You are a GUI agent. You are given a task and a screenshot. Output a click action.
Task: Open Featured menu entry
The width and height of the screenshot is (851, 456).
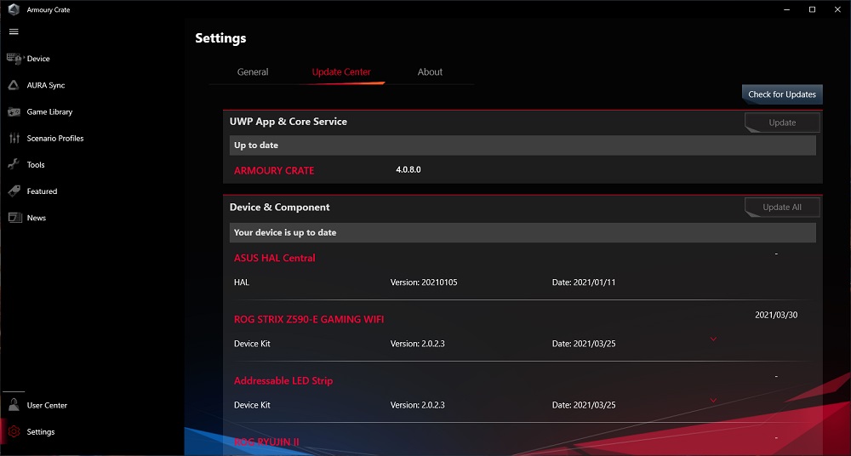[42, 191]
